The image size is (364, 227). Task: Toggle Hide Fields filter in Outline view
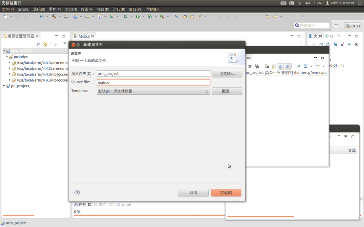[335, 44]
